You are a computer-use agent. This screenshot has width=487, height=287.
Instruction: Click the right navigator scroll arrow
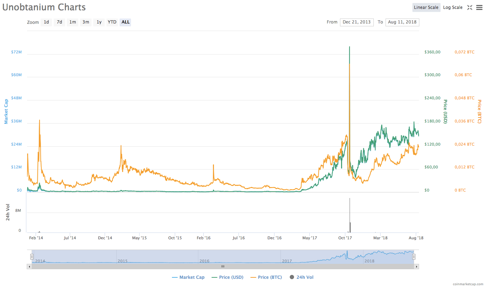coord(417,266)
